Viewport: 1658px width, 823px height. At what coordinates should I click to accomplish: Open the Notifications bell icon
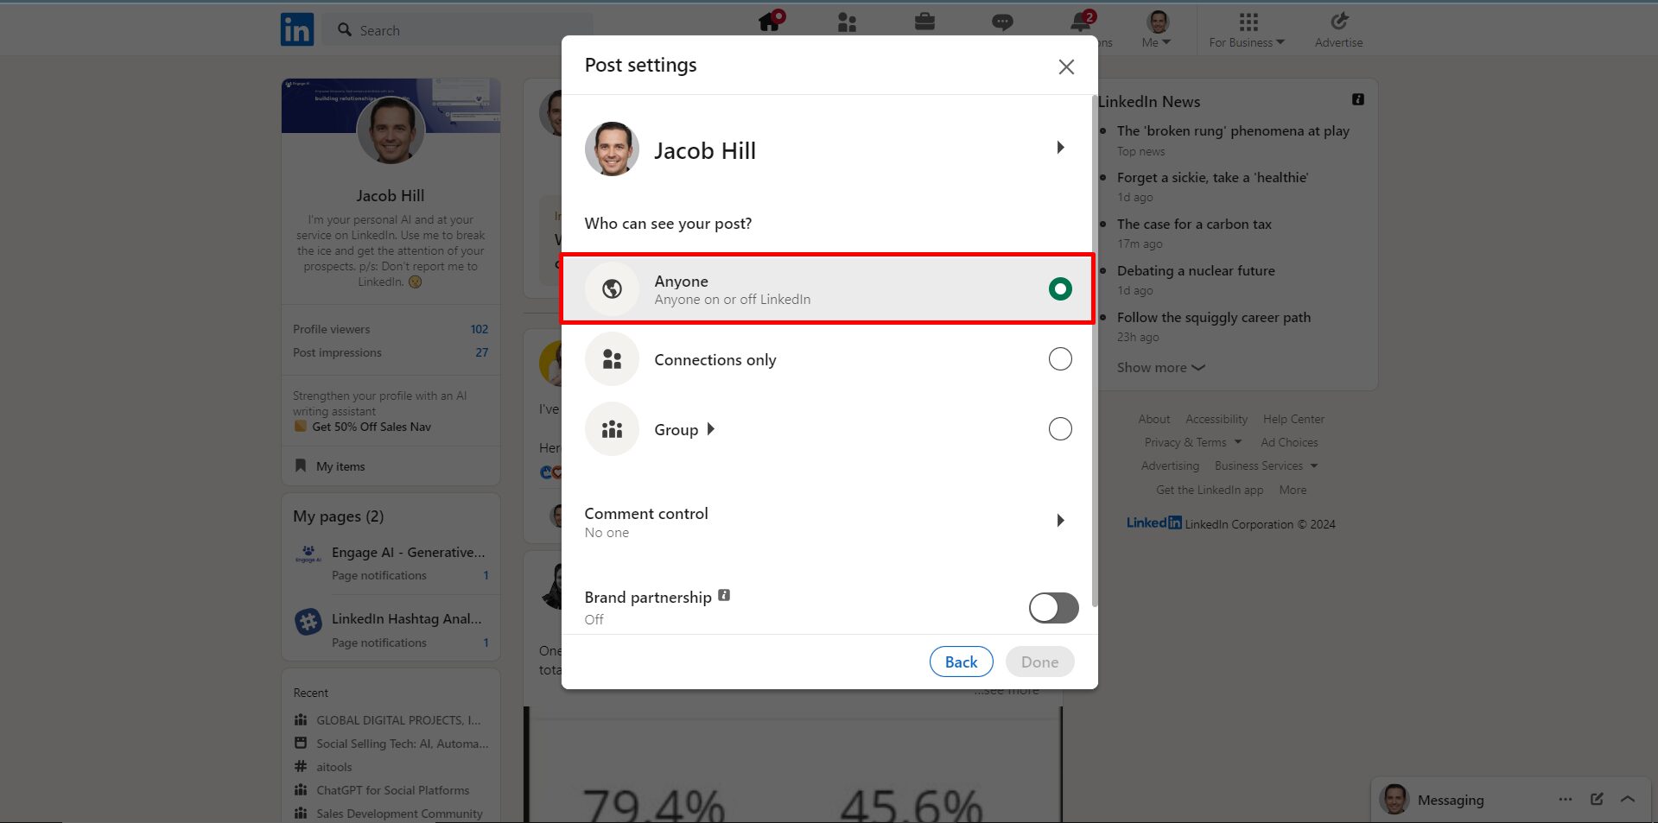(1081, 22)
